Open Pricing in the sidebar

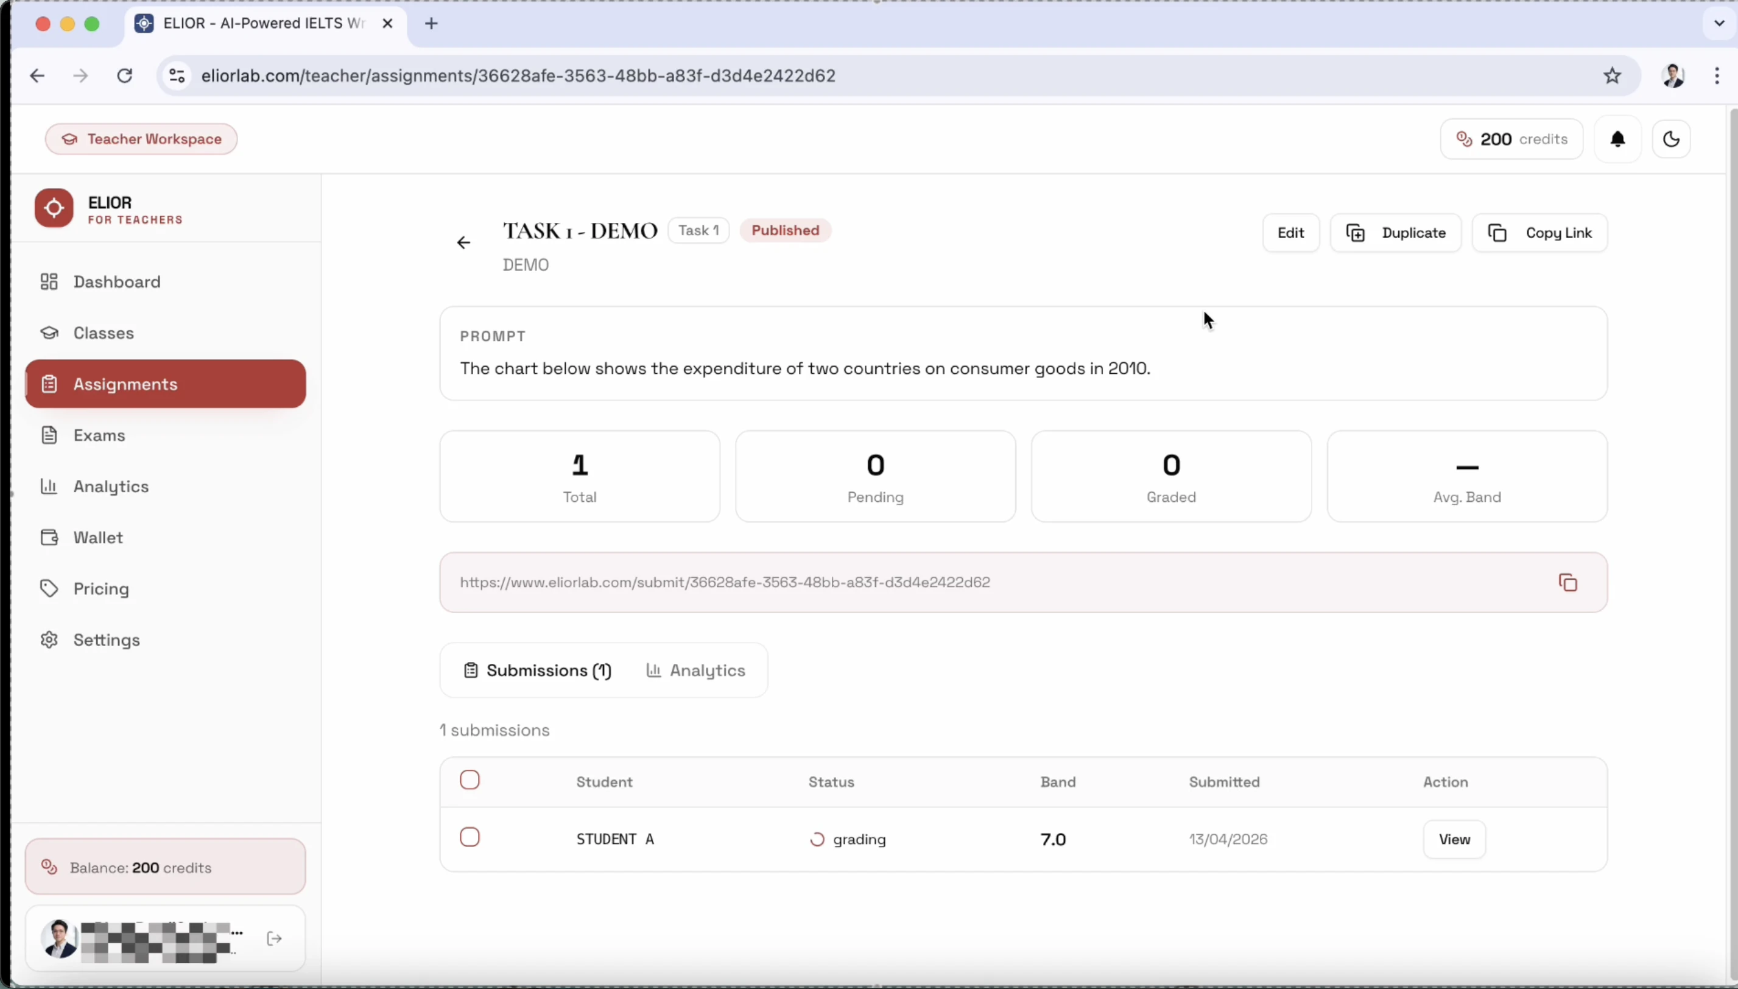pos(100,589)
